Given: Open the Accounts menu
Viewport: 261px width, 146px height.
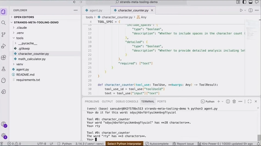Looking at the screenshot, I should (x=4, y=124).
